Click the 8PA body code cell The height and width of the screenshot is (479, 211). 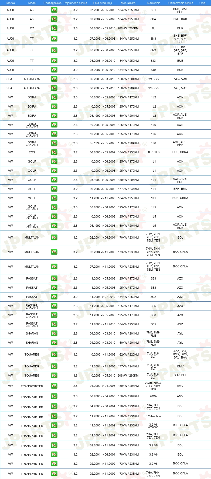153,19
